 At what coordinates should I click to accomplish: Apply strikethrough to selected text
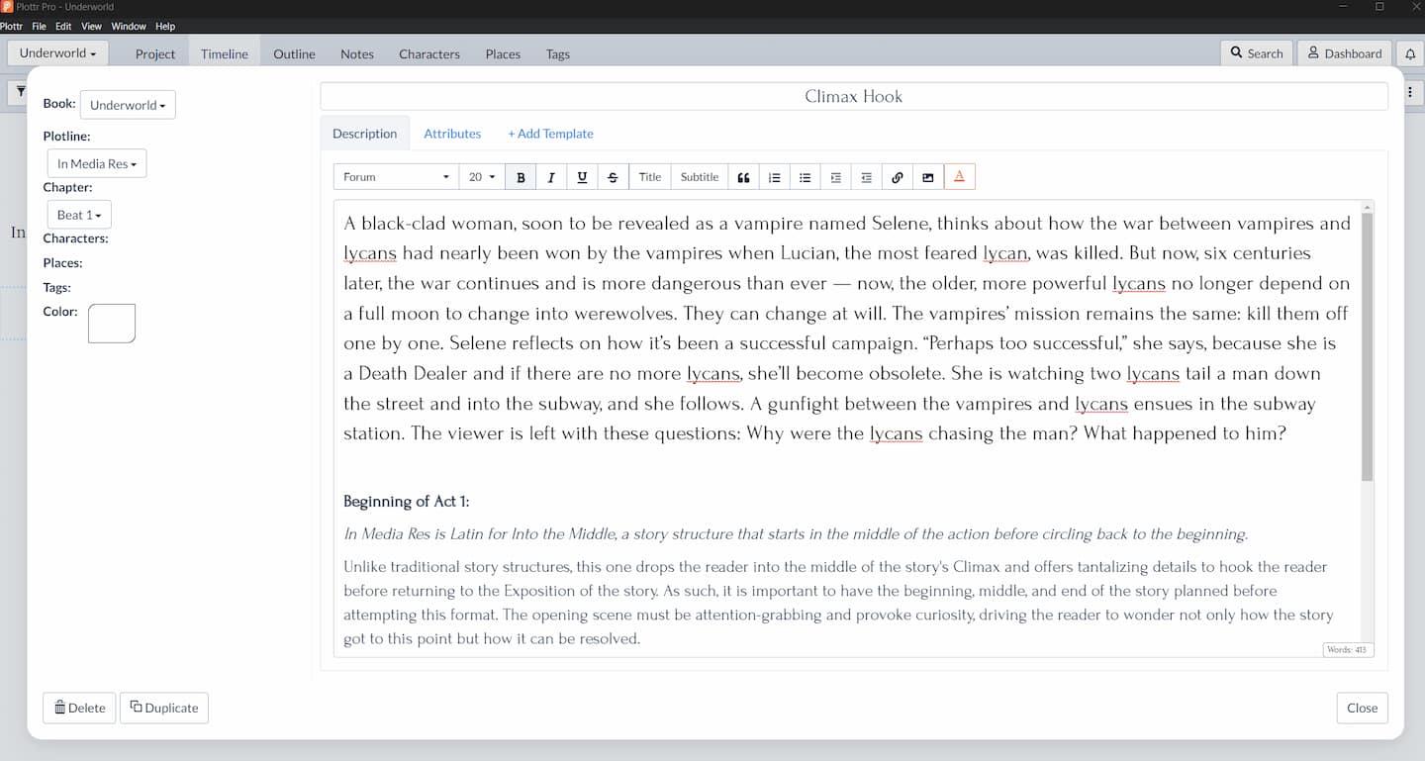pos(614,176)
